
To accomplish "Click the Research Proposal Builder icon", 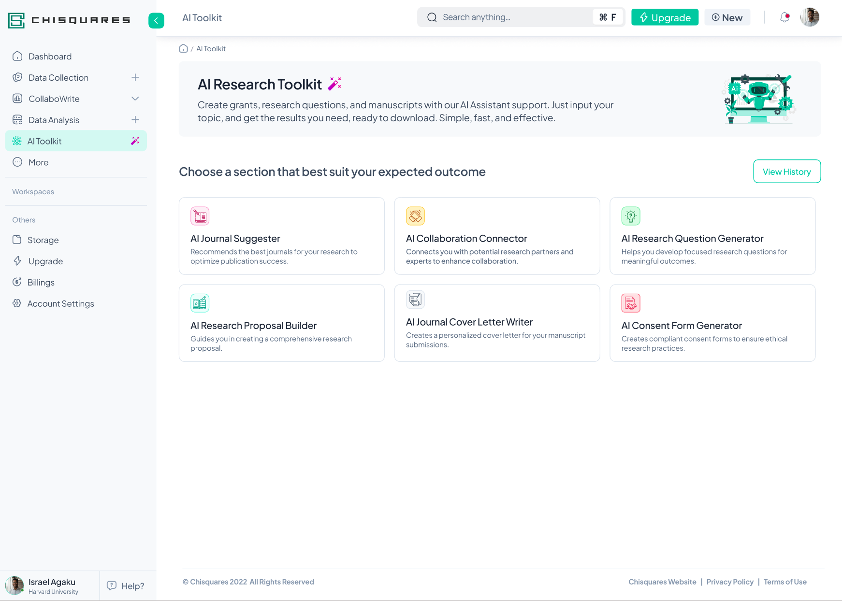I will tap(200, 303).
